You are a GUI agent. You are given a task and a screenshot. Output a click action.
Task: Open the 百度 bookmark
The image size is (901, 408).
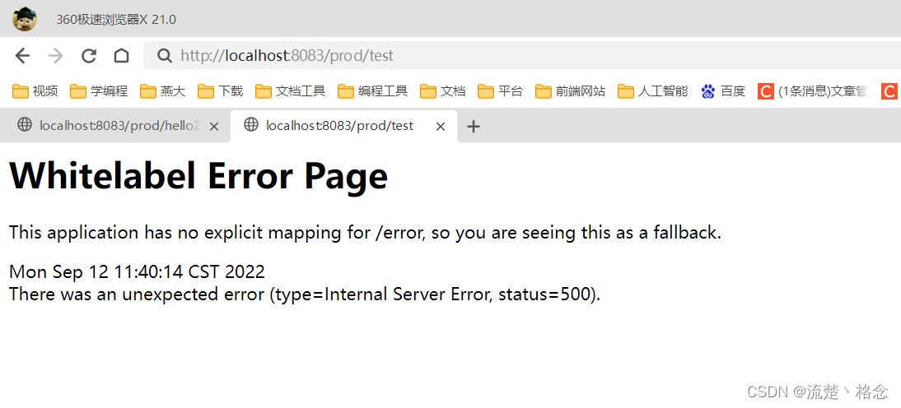click(x=723, y=91)
